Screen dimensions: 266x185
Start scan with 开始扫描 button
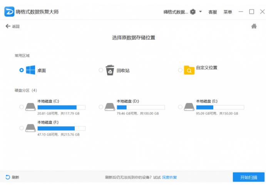pyautogui.click(x=249, y=177)
